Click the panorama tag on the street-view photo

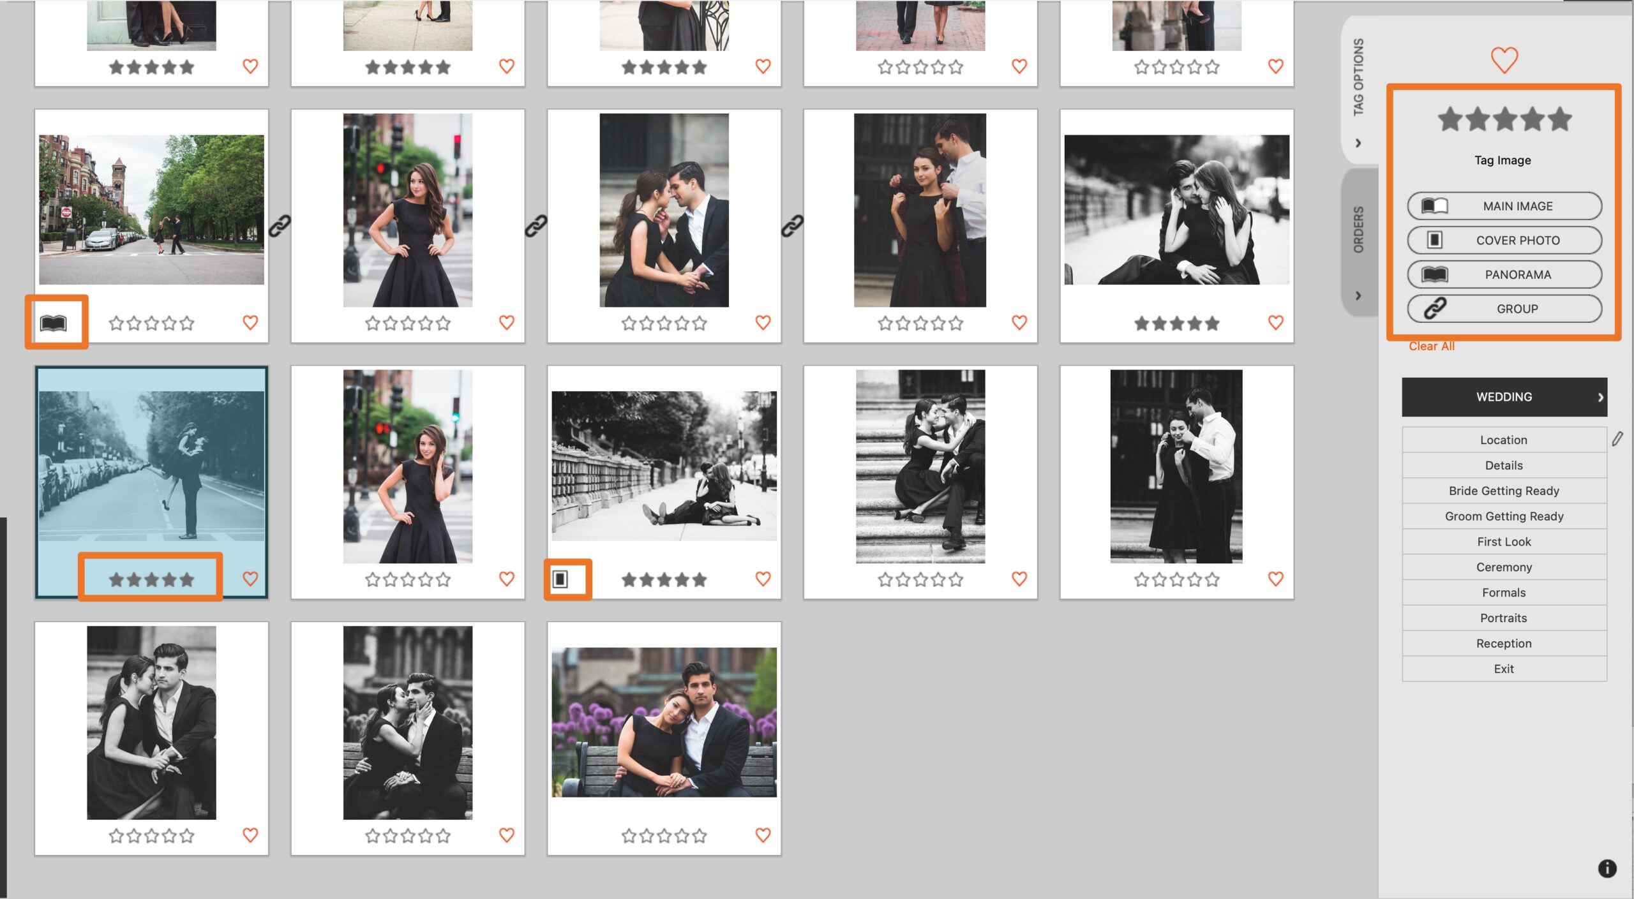click(x=53, y=323)
